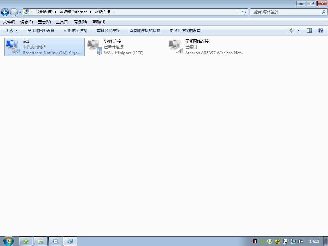328x246 pixels.
Task: Click 查看此连接的状态
Action: 145,30
